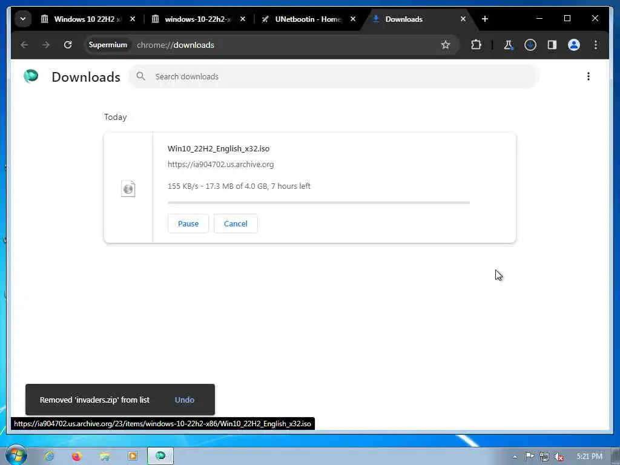Show hidden tray icons arrow
This screenshot has height=465, width=620.
[x=515, y=457]
